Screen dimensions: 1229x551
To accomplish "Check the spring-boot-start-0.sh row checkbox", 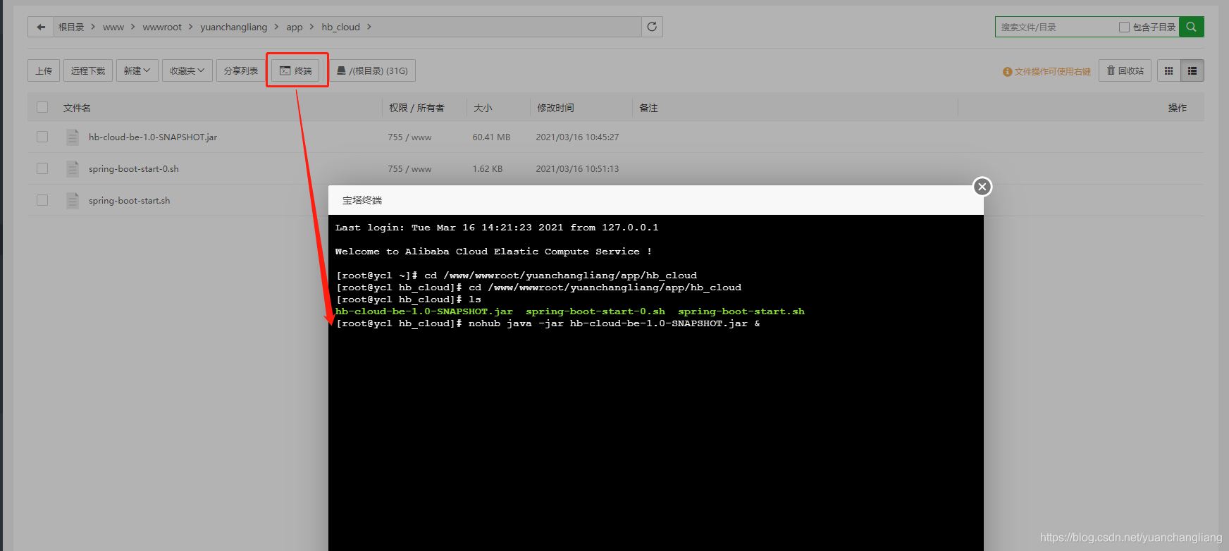I will pos(42,168).
